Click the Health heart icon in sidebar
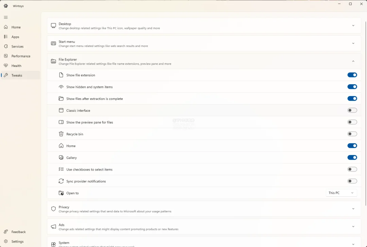The height and width of the screenshot is (247, 367). (6, 66)
